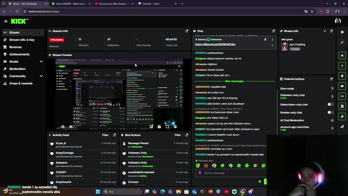Edit stream info with the pencil icon
The height and width of the screenshot is (196, 348).
(325, 31)
